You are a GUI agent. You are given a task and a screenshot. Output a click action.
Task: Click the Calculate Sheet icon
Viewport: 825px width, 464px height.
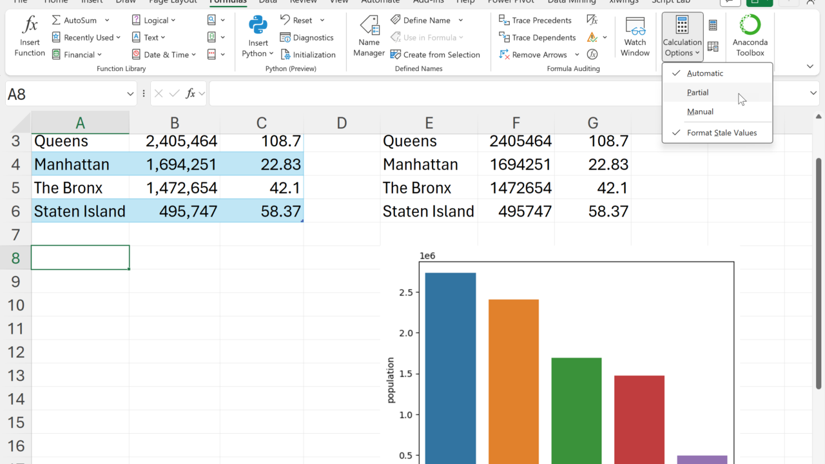(x=713, y=46)
